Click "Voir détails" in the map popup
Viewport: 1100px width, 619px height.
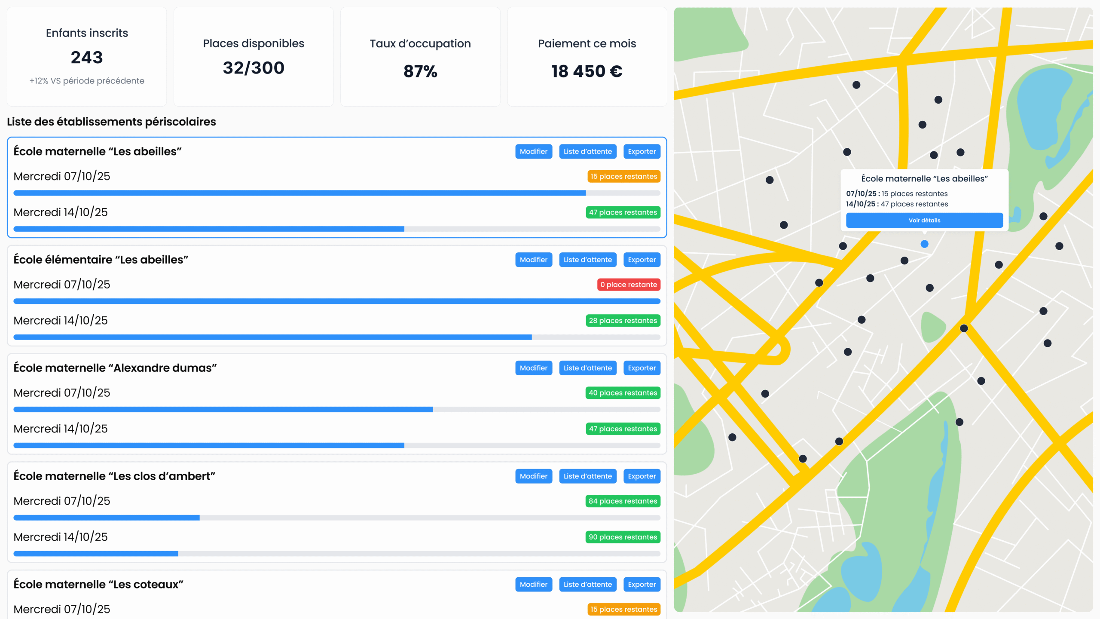point(924,220)
